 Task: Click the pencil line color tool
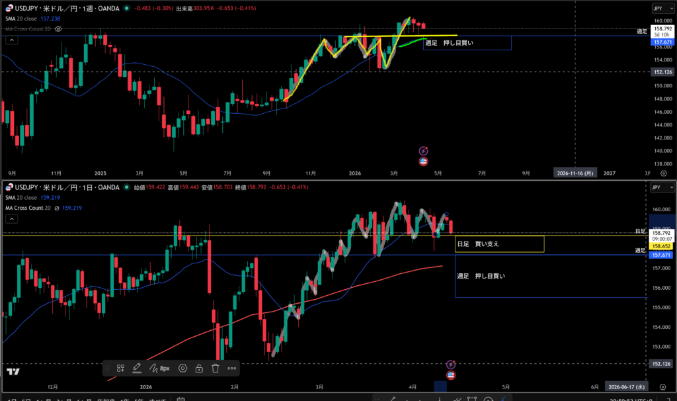137,368
